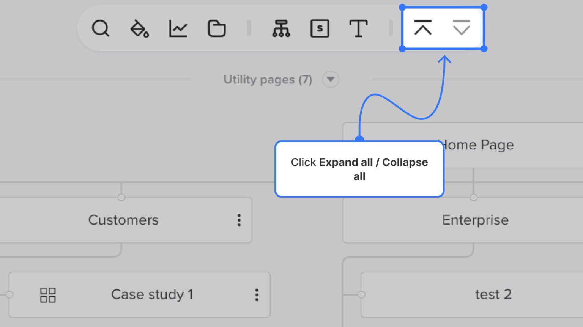Screen dimensions: 583x327
Task: Dismiss the Expand all / Collapse all tooltip
Action: click(x=359, y=169)
